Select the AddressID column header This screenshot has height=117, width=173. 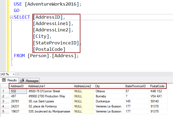(x=17, y=86)
